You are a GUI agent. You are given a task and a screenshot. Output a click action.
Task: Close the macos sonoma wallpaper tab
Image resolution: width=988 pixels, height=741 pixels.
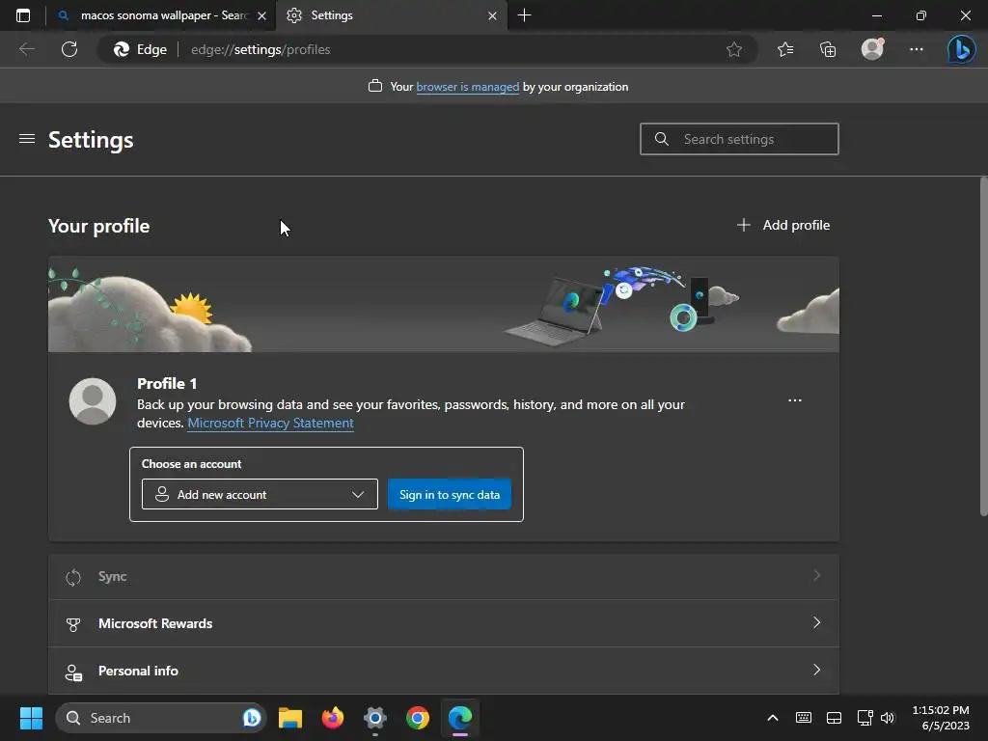(x=262, y=15)
